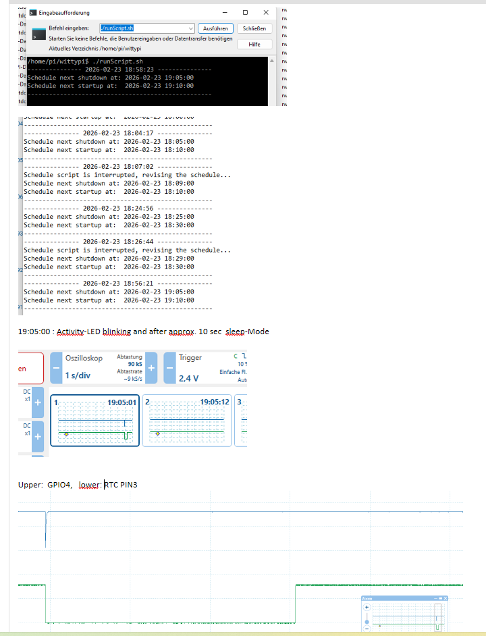Click the yellow trigger marker in buffer 1 thumbnail
The width and height of the screenshot is (486, 636).
point(67,434)
